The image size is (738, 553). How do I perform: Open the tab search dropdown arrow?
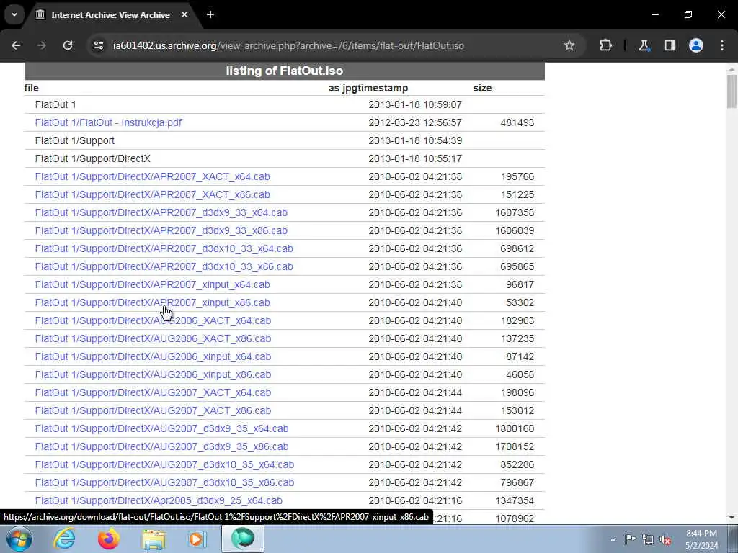coord(14,14)
